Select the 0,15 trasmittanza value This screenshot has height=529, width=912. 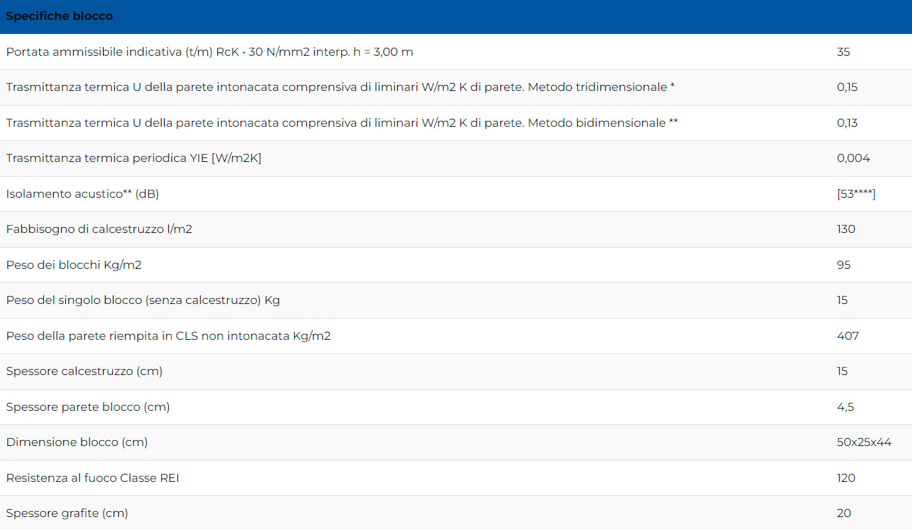(847, 87)
